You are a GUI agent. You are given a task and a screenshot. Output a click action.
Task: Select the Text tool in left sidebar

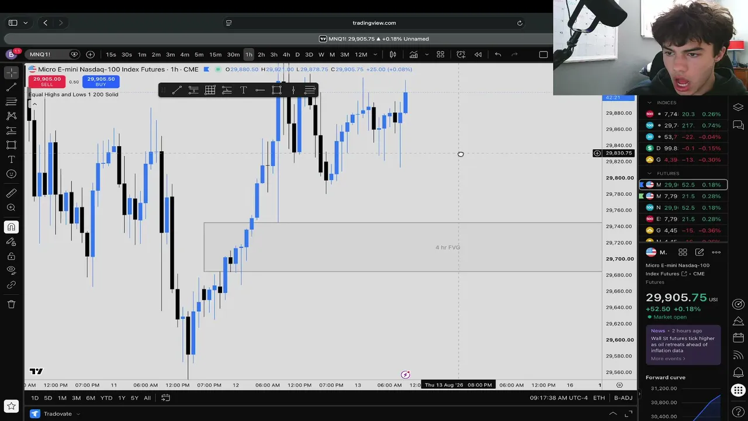11,160
